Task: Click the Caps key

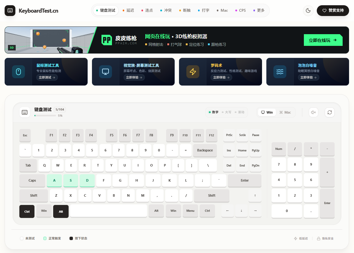Action: click(32, 180)
